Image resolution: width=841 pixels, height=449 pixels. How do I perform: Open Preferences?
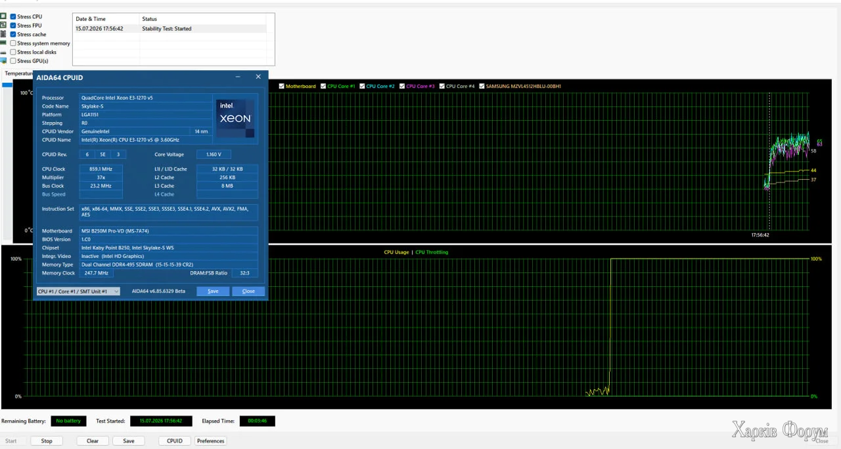(210, 440)
